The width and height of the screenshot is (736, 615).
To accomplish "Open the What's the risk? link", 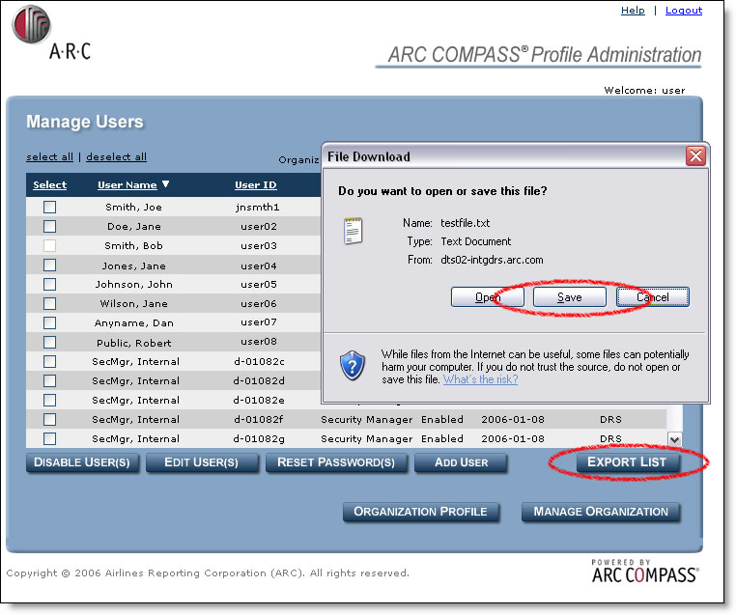I will [x=480, y=379].
